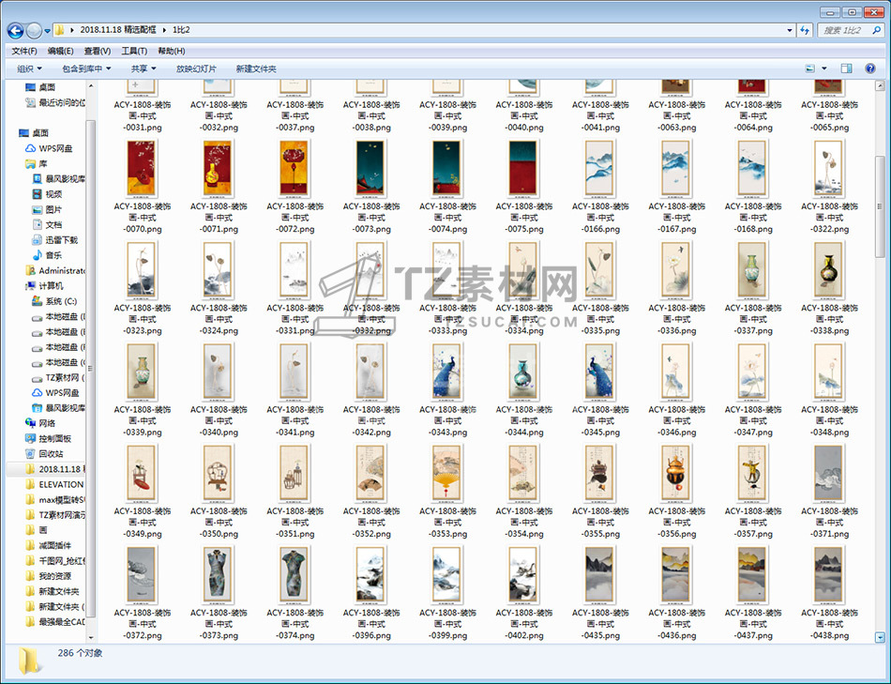Viewport: 891px width, 684px height.
Task: Select the 音乐 library item
Action: (48, 255)
